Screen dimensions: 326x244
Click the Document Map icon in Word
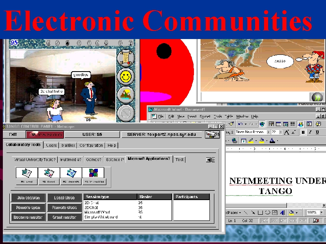309,124
